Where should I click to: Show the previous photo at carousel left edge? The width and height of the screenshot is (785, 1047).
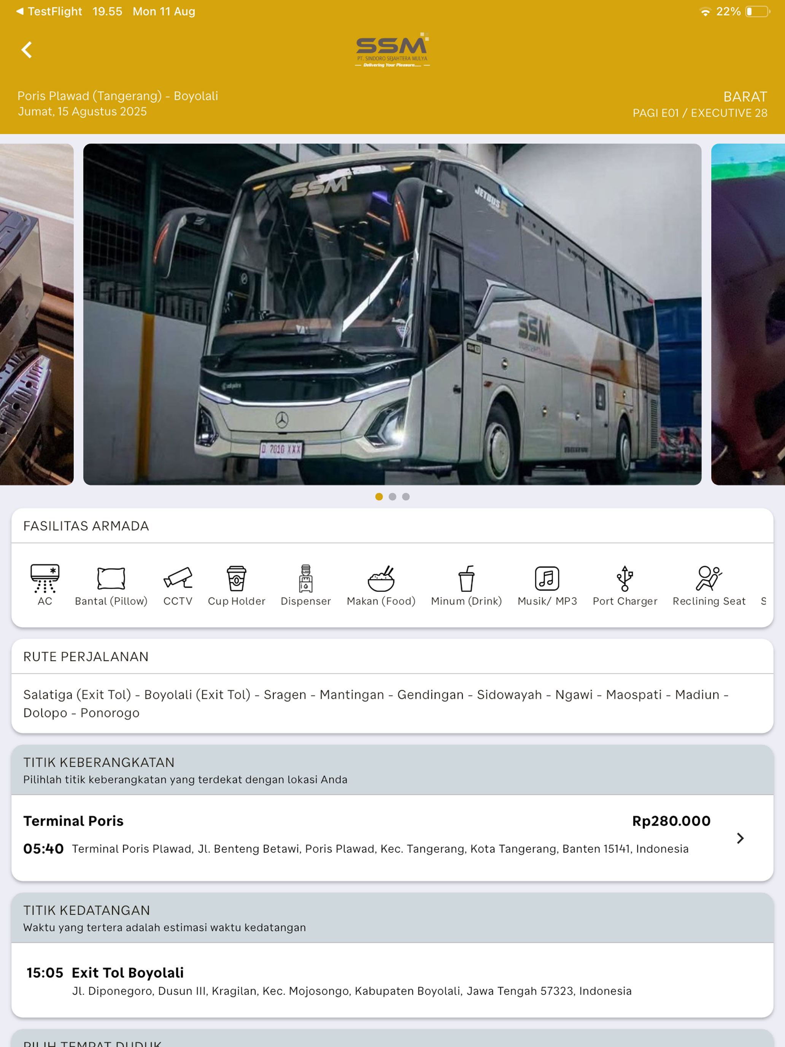37,314
